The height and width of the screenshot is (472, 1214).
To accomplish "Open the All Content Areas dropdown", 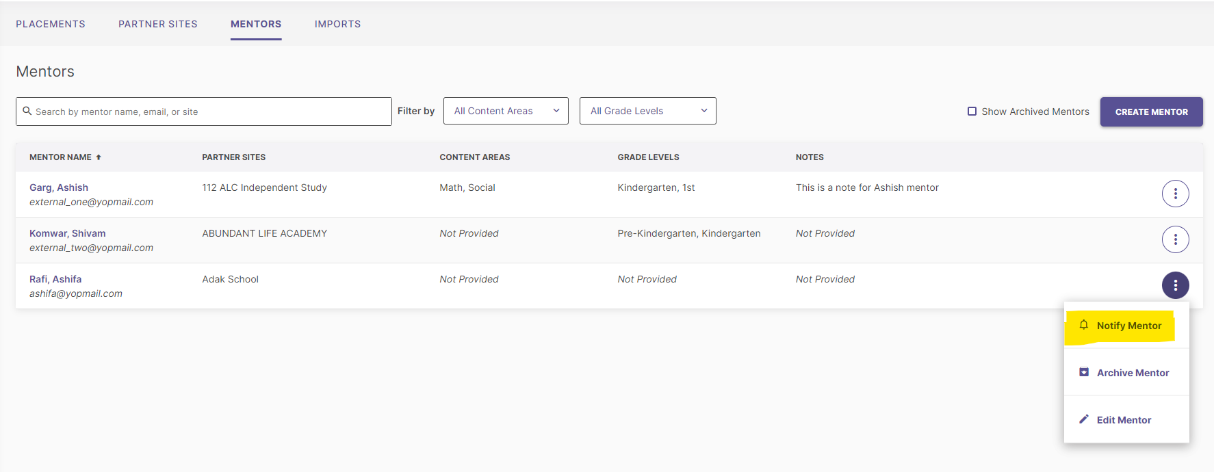I will pyautogui.click(x=506, y=111).
